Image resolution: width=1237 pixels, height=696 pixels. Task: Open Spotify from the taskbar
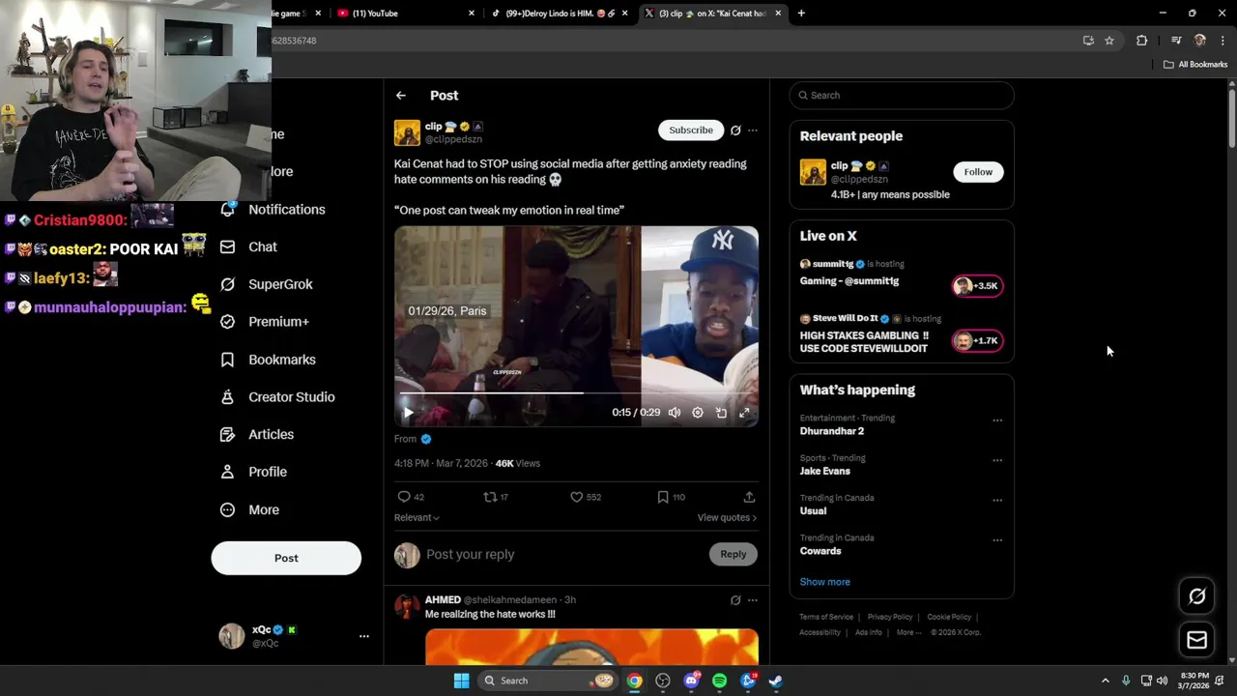point(719,681)
